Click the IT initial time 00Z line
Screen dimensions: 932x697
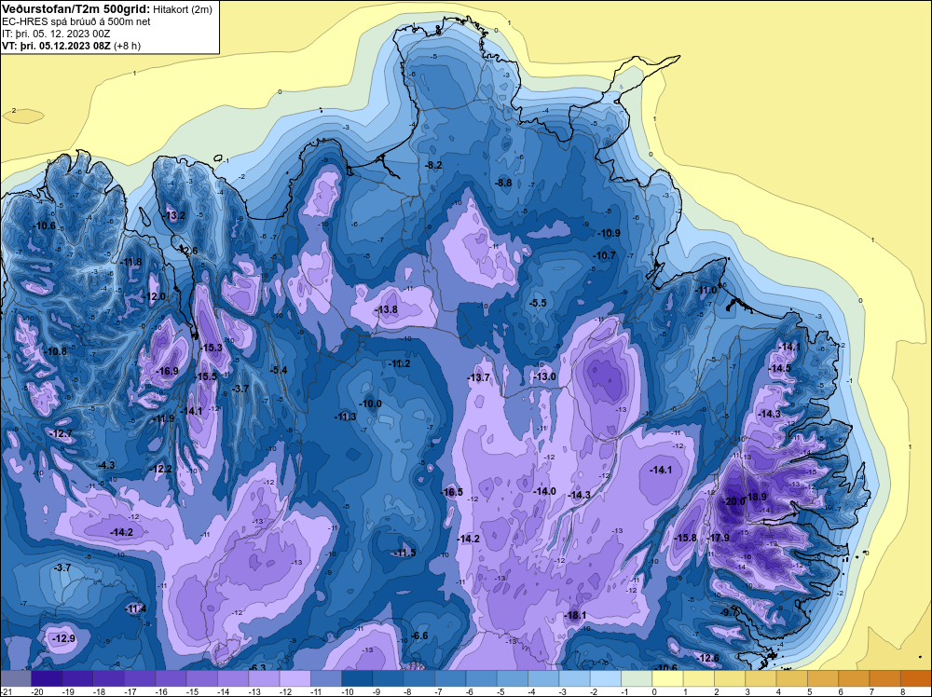coord(57,34)
